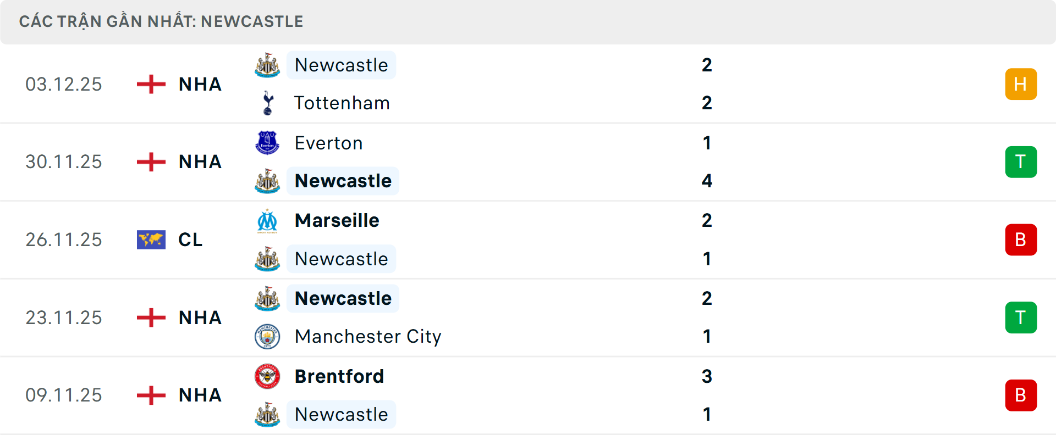Expand the Brentford versus Newcastle match details

[x=550, y=395]
